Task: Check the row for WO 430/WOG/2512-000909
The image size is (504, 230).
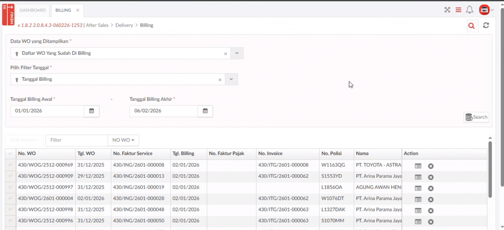Action: [x=10, y=176]
